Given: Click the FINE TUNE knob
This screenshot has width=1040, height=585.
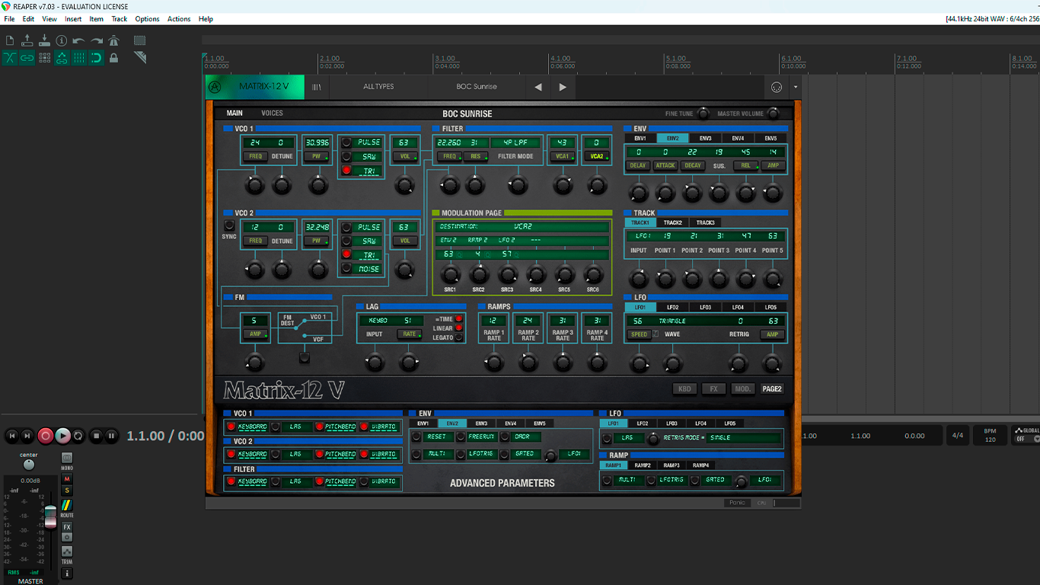Looking at the screenshot, I should click(x=703, y=113).
